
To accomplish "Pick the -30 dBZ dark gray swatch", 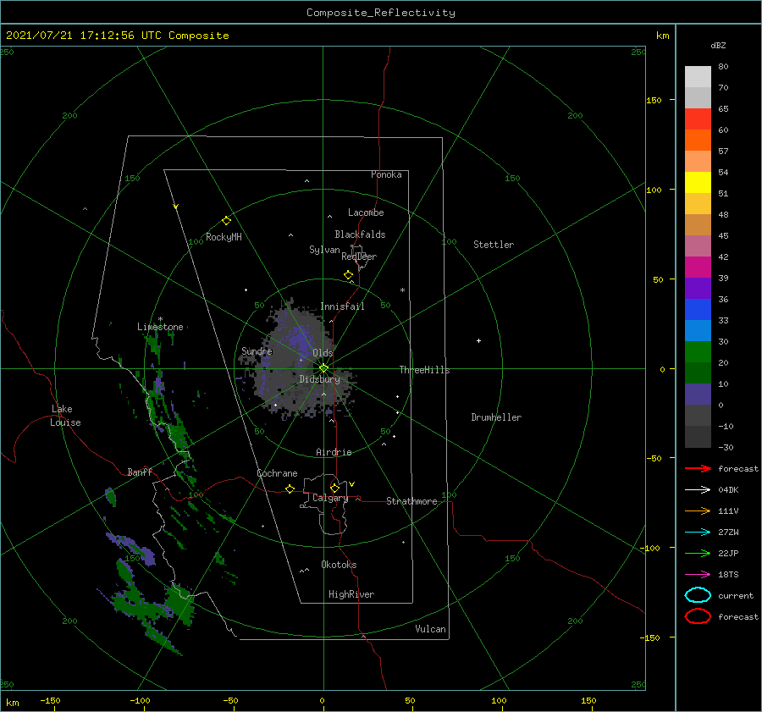I will pyautogui.click(x=698, y=437).
